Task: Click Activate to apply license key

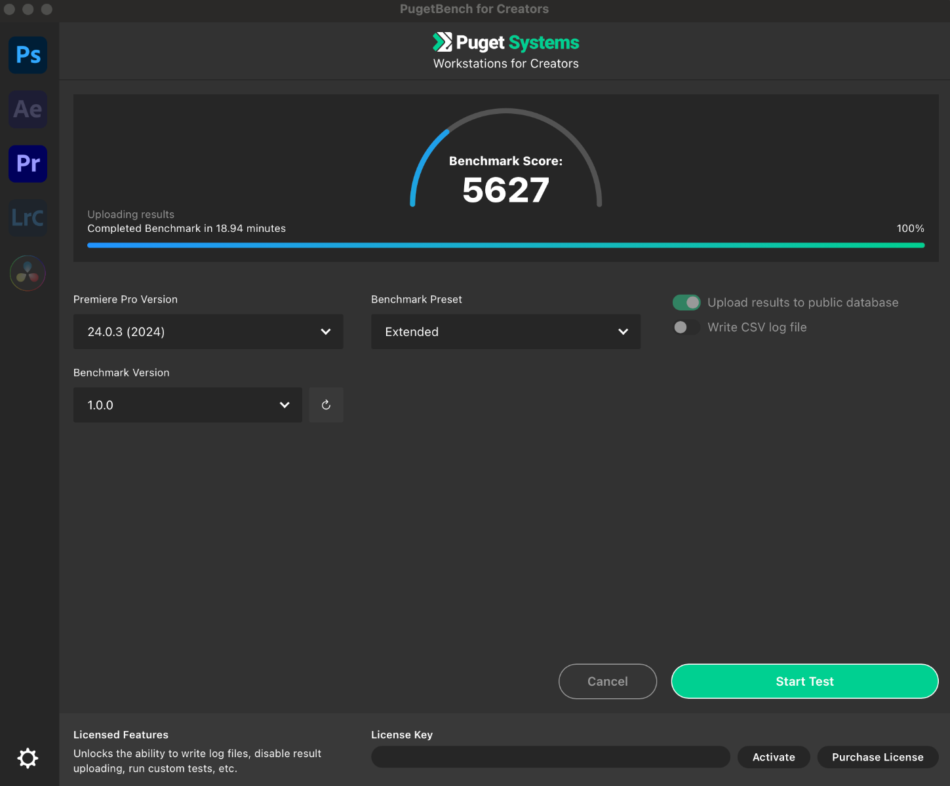Action: point(774,757)
